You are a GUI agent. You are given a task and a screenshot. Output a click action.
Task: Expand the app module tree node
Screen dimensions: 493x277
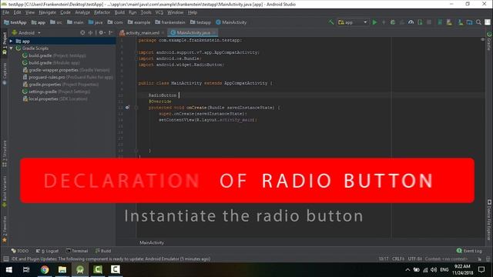click(12, 41)
